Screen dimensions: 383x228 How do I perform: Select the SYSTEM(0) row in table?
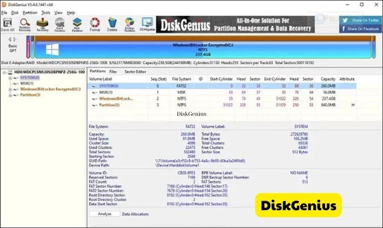(x=222, y=86)
